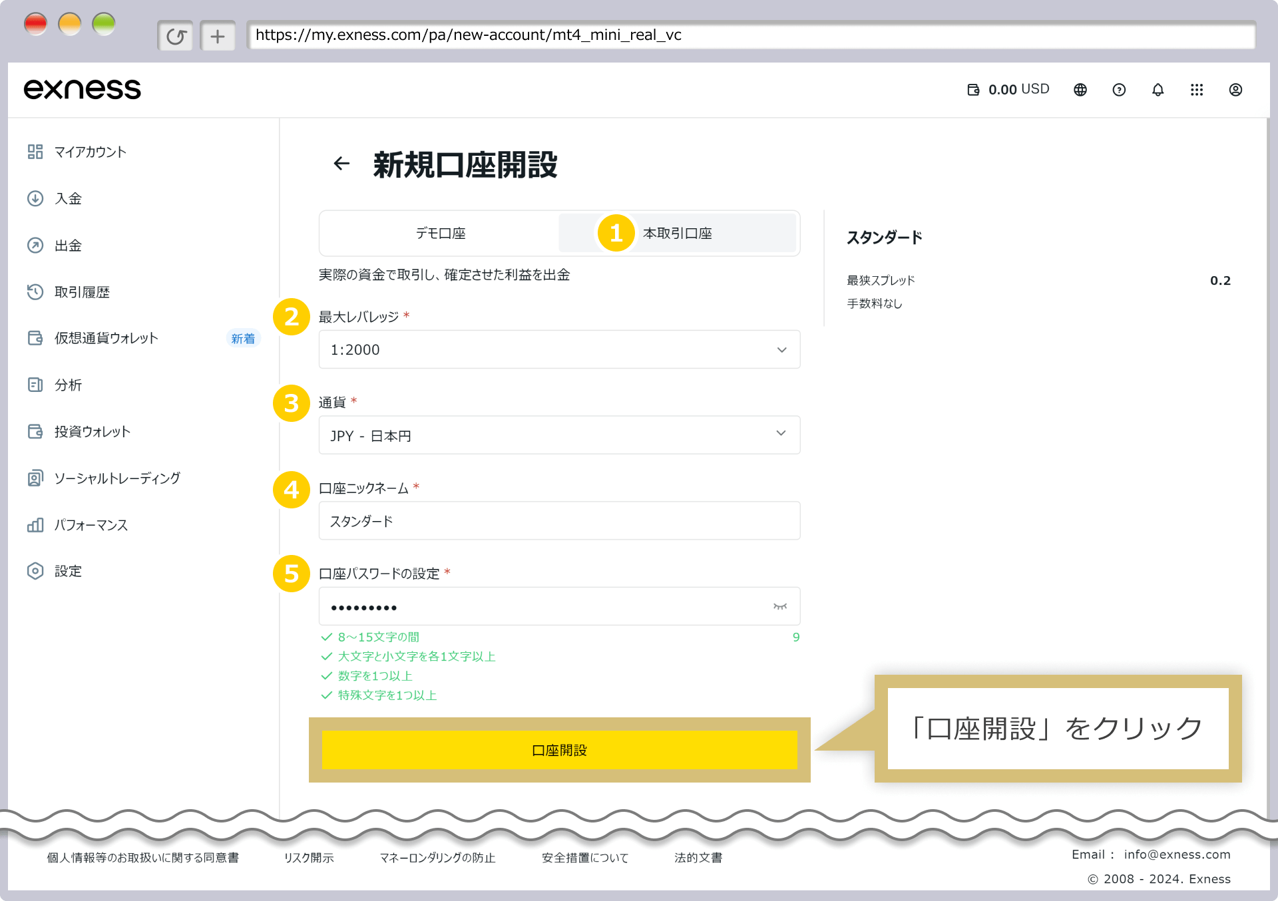
Task: Select the 本取引口座 tab
Action: tap(676, 233)
